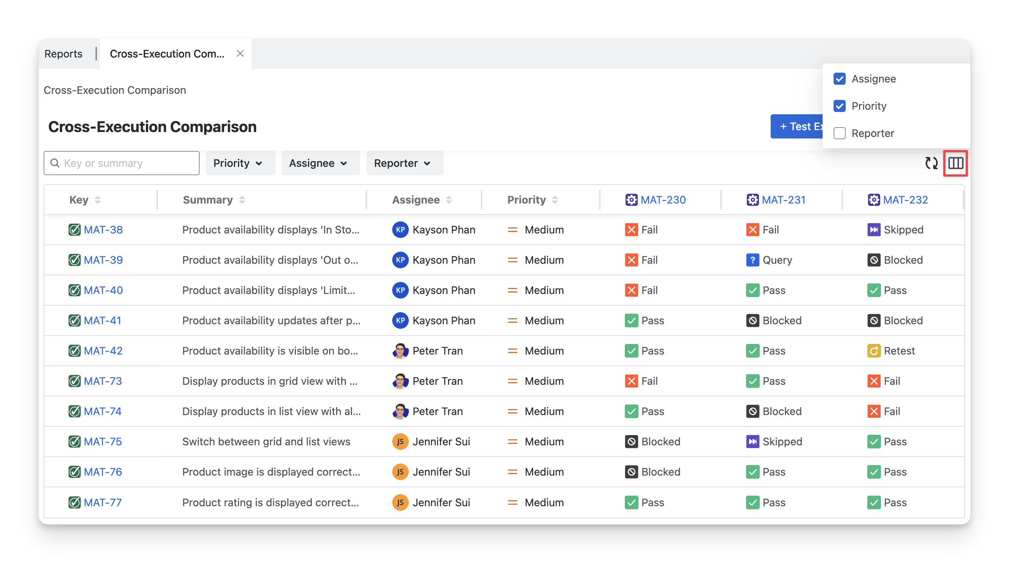Open the MAT-75 test case link
Screen dimensions: 1009x563
point(103,442)
